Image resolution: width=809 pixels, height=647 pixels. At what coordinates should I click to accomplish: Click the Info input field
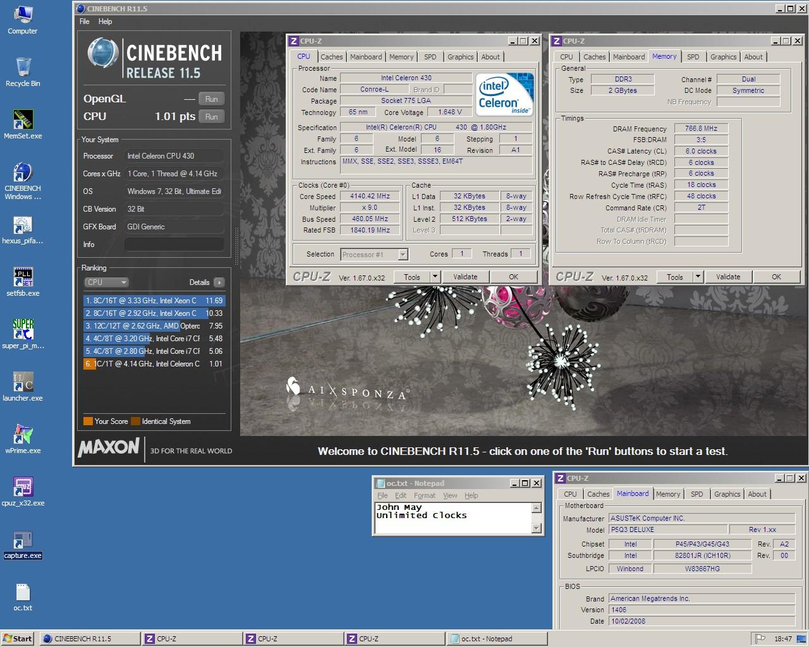174,245
